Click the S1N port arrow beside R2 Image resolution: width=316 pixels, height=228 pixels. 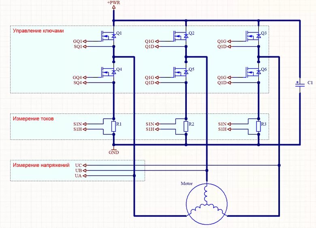pyautogui.click(x=157, y=124)
